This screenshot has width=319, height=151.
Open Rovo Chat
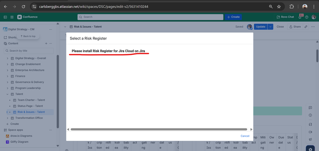coord(285,17)
